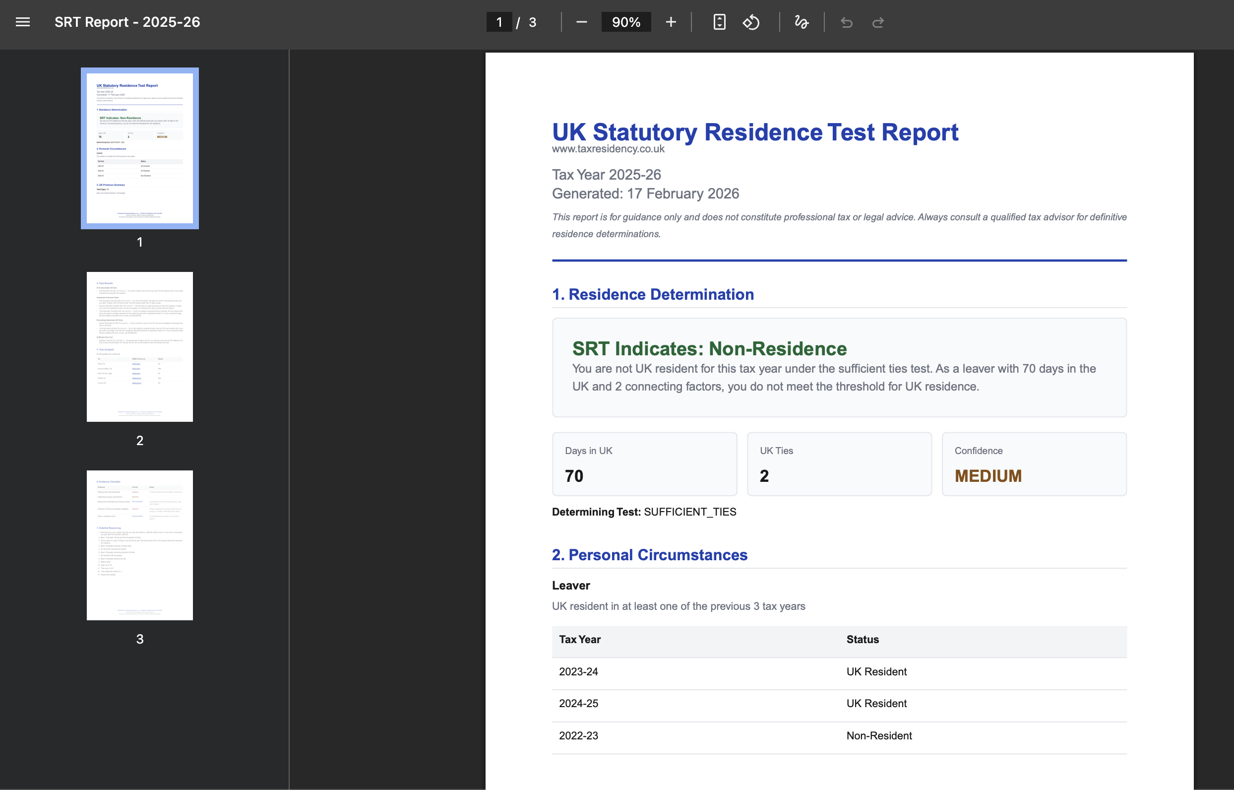This screenshot has height=790, width=1234.
Task: Zoom out of the document
Action: pos(581,22)
